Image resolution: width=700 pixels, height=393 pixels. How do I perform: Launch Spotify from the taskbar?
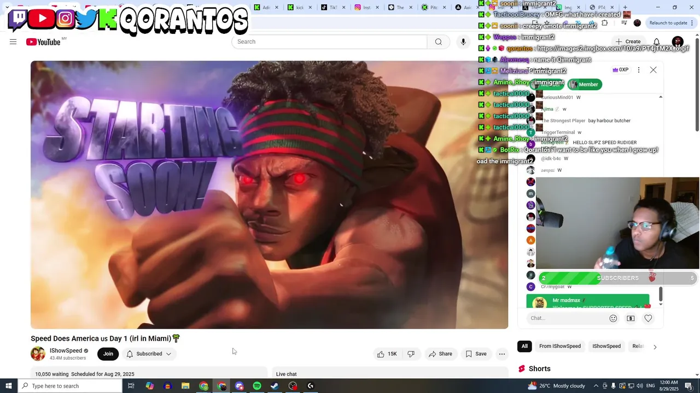257,386
